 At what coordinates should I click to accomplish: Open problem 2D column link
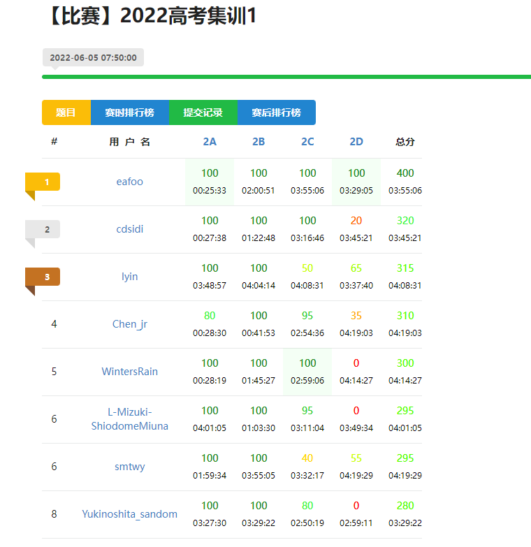point(356,142)
